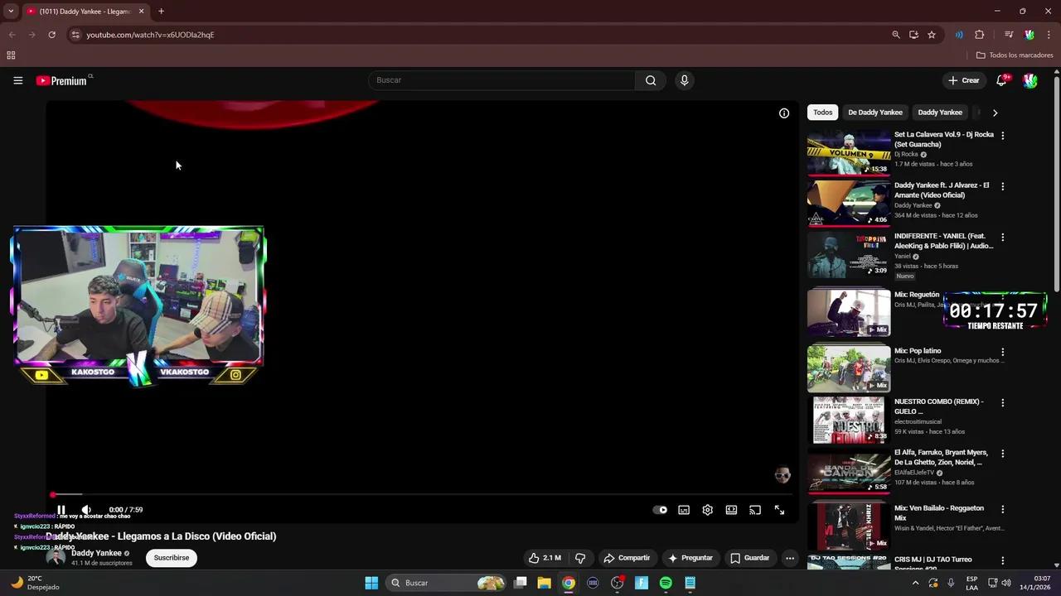Toggle autoplay switch in the player

point(660,510)
